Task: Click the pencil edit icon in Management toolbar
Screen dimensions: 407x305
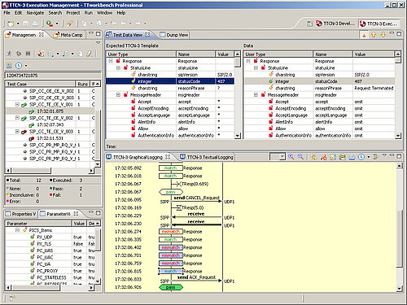Action: tap(89, 54)
